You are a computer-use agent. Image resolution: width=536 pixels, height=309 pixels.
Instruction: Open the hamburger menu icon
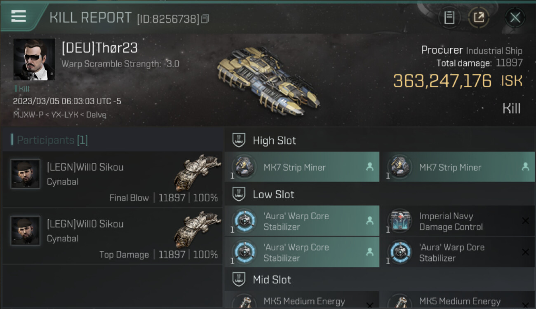click(x=18, y=16)
